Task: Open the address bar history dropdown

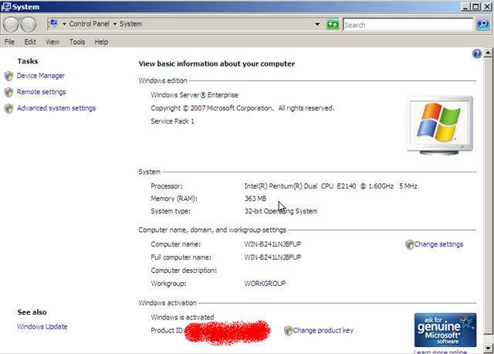Action: pyautogui.click(x=317, y=24)
